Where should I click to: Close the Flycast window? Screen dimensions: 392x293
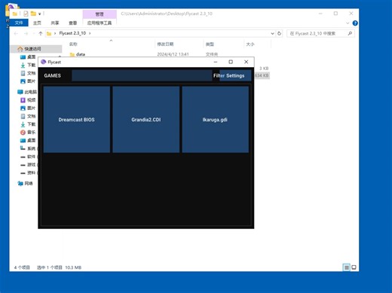coord(247,62)
